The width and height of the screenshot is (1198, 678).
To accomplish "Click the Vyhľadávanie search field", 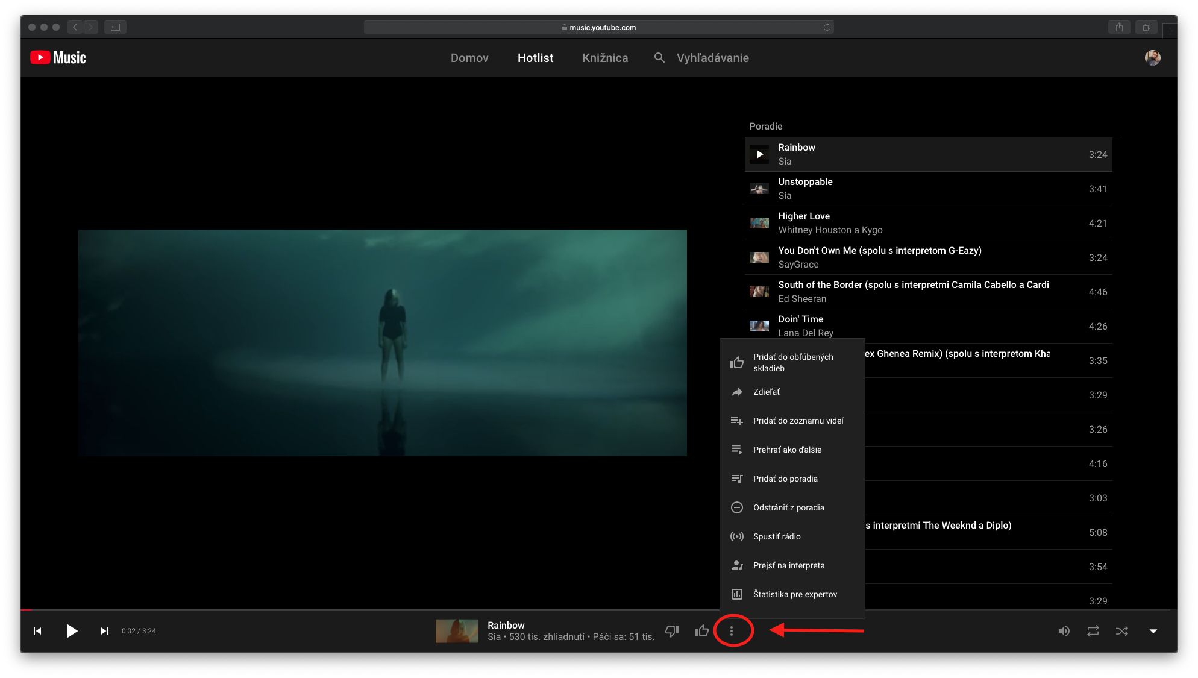I will click(x=712, y=58).
